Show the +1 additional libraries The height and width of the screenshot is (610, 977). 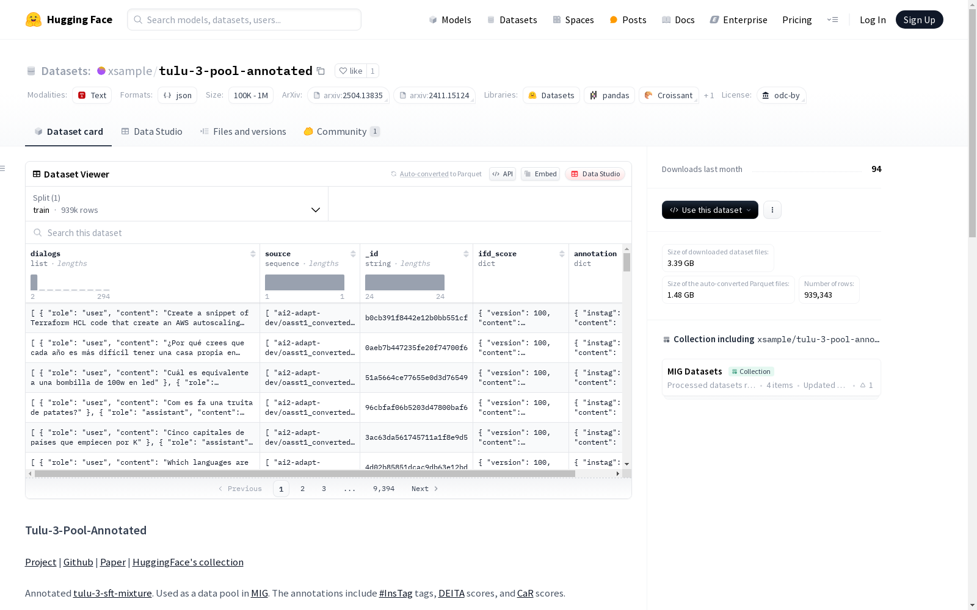[x=709, y=95]
